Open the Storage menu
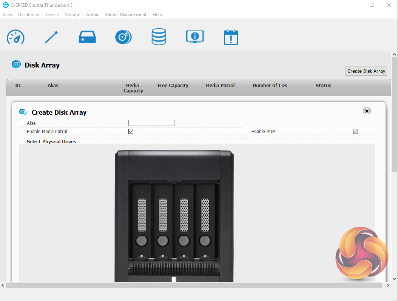 click(73, 15)
